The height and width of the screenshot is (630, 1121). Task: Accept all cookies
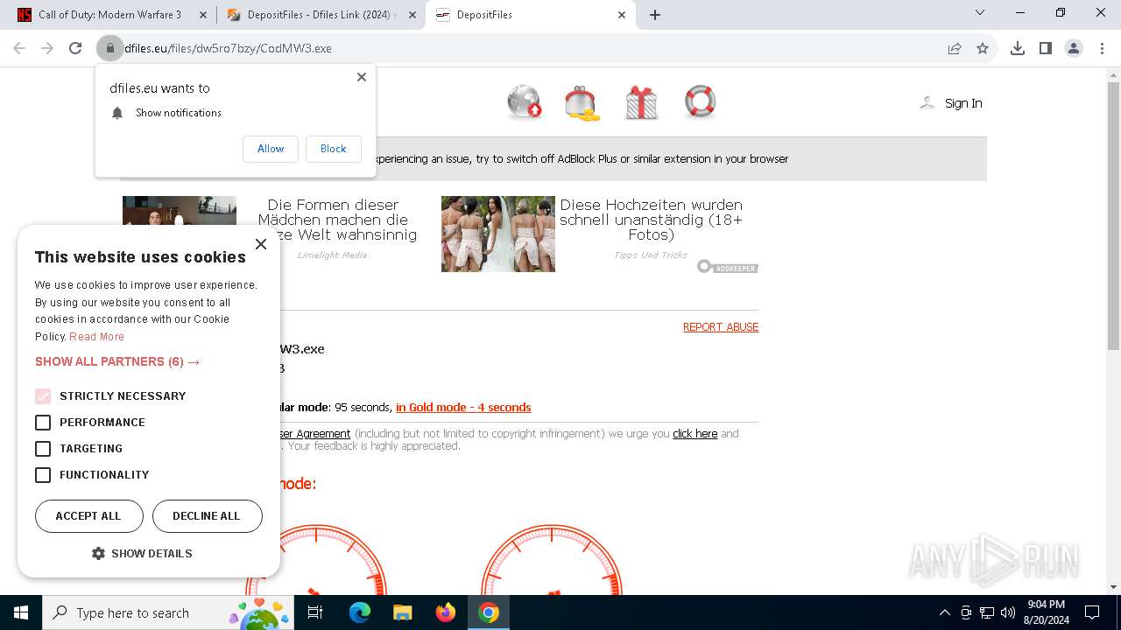coord(88,516)
